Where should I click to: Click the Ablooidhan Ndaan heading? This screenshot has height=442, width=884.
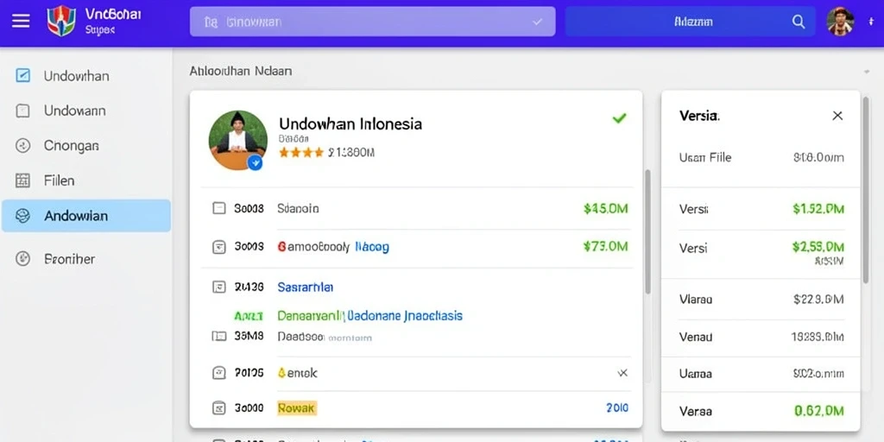click(x=241, y=71)
